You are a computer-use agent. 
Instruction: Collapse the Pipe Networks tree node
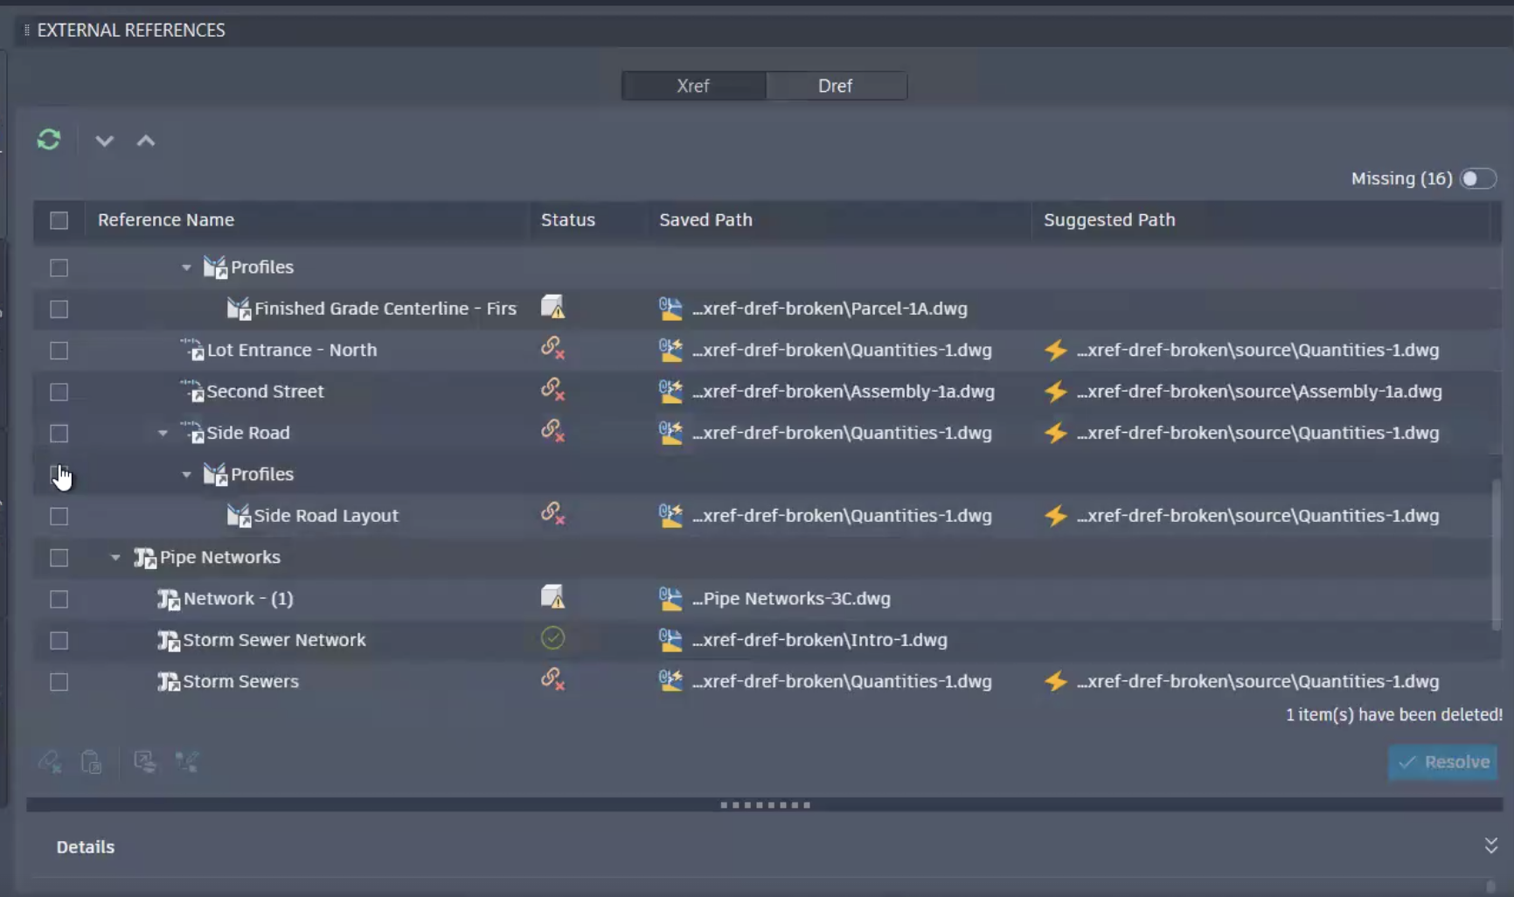pos(115,557)
